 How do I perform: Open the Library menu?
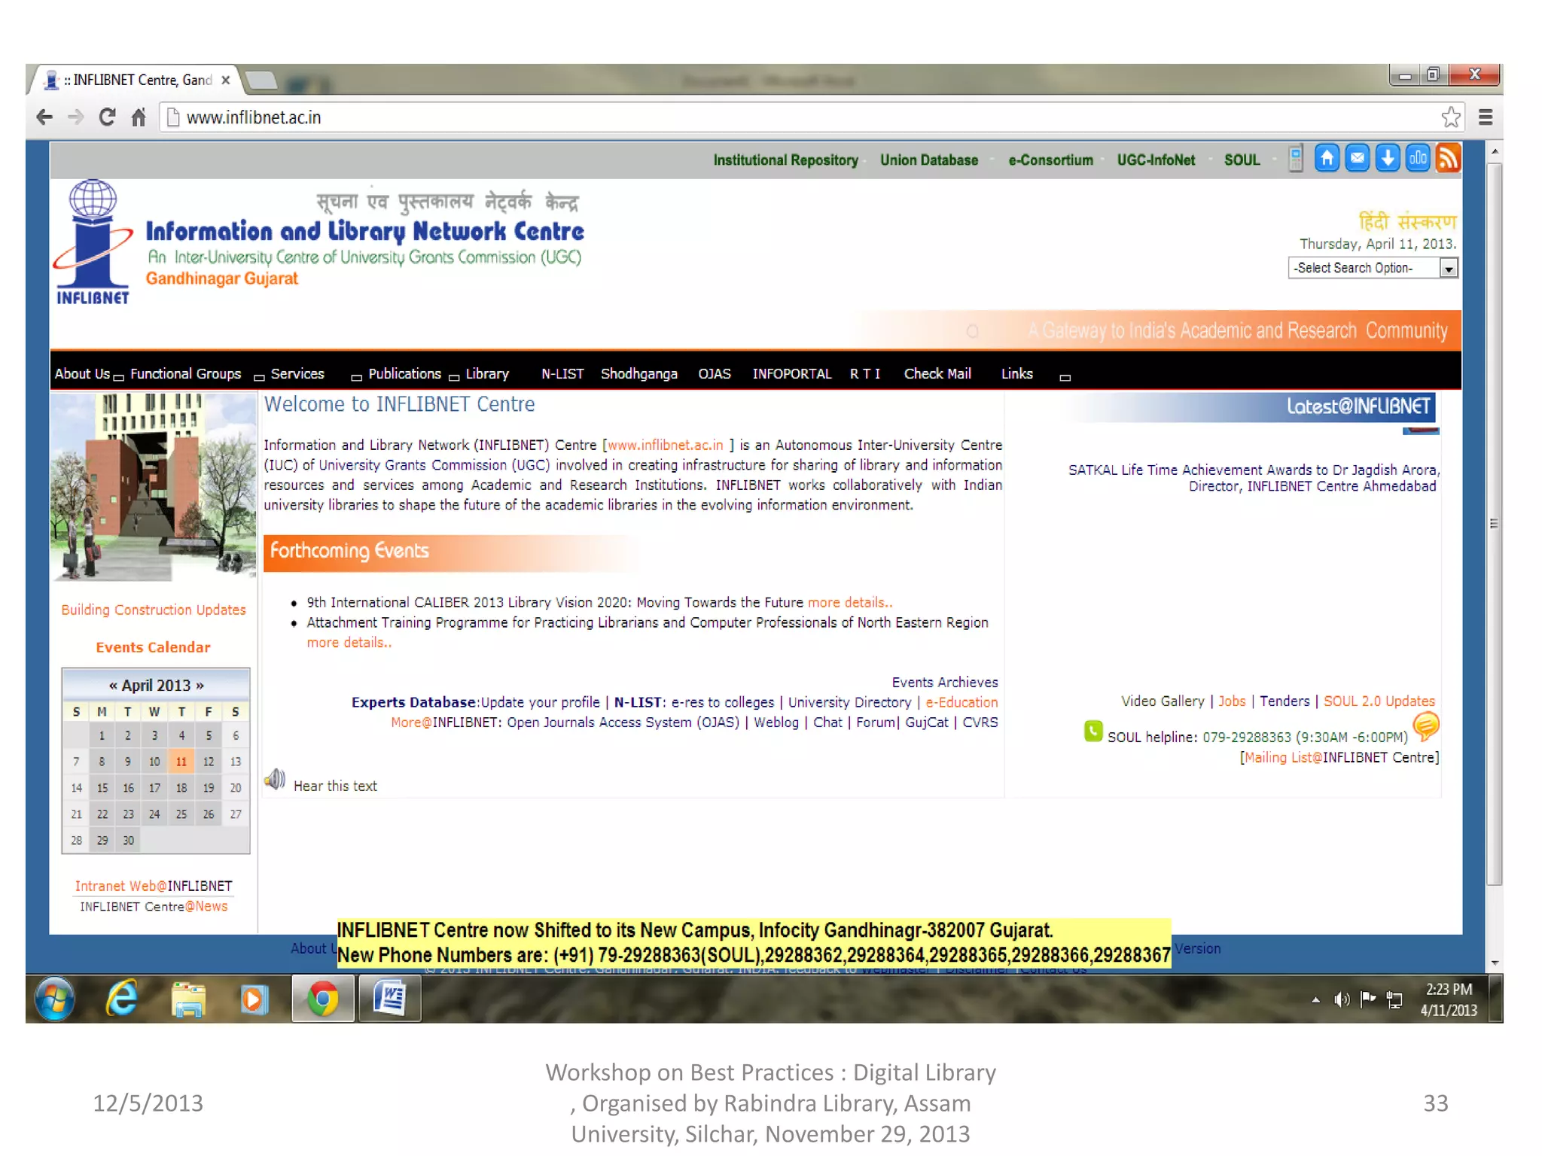point(487,374)
